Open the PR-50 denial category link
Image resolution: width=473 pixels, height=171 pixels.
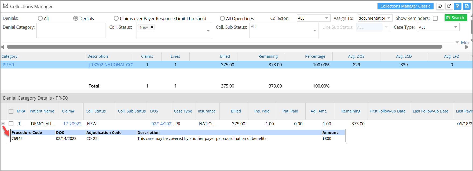point(8,65)
